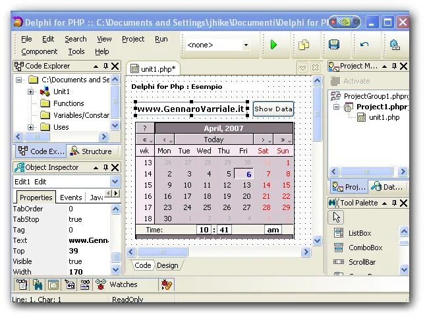
Task: Click the last bottom toolbar bug icon
Action: 167,284
